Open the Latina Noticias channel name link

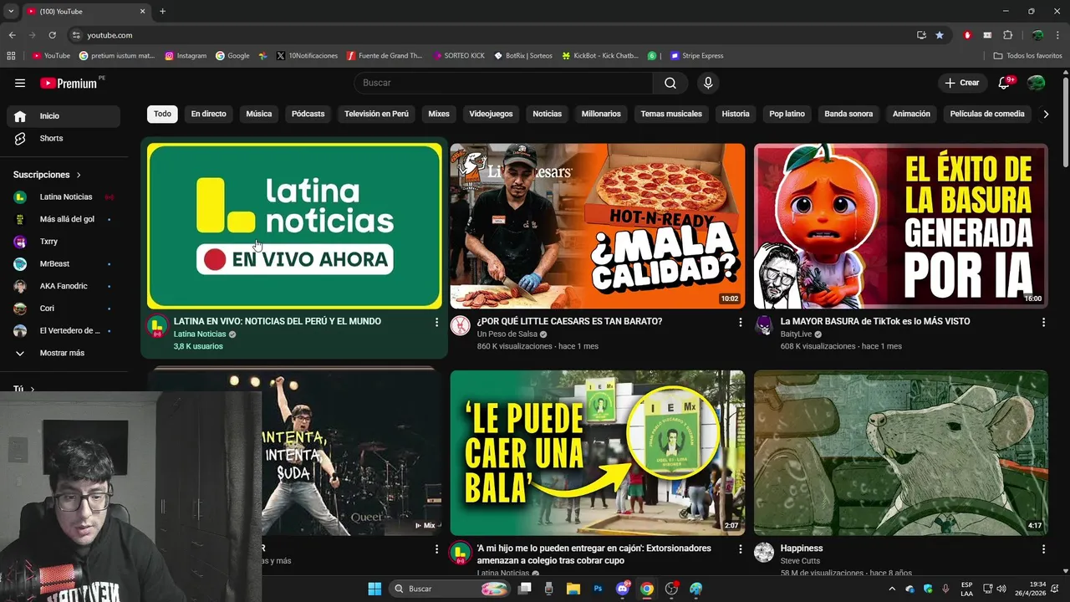(x=200, y=334)
